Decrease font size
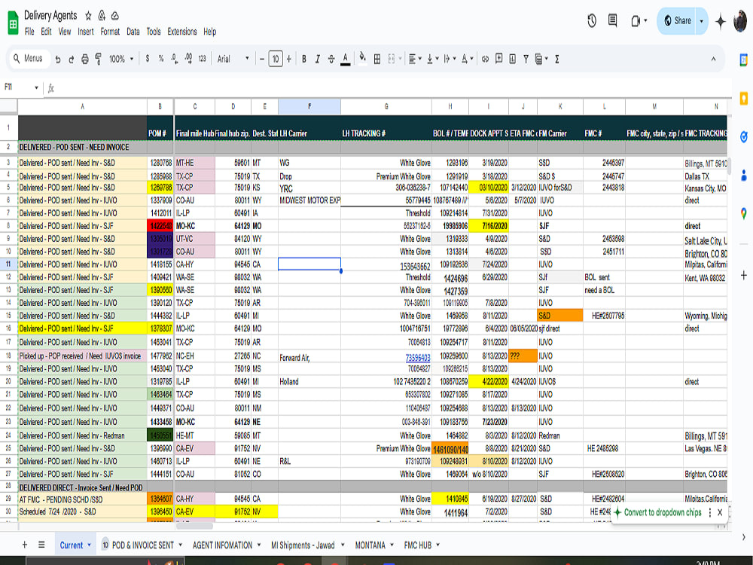 point(262,59)
